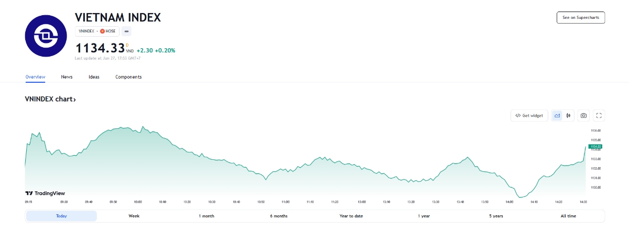Screen dimensions: 629x241
Task: Switch to the candlestick chart style
Action: [x=568, y=115]
